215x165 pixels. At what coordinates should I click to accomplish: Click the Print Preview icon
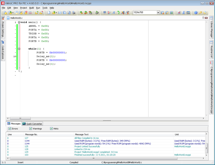point(69,13)
